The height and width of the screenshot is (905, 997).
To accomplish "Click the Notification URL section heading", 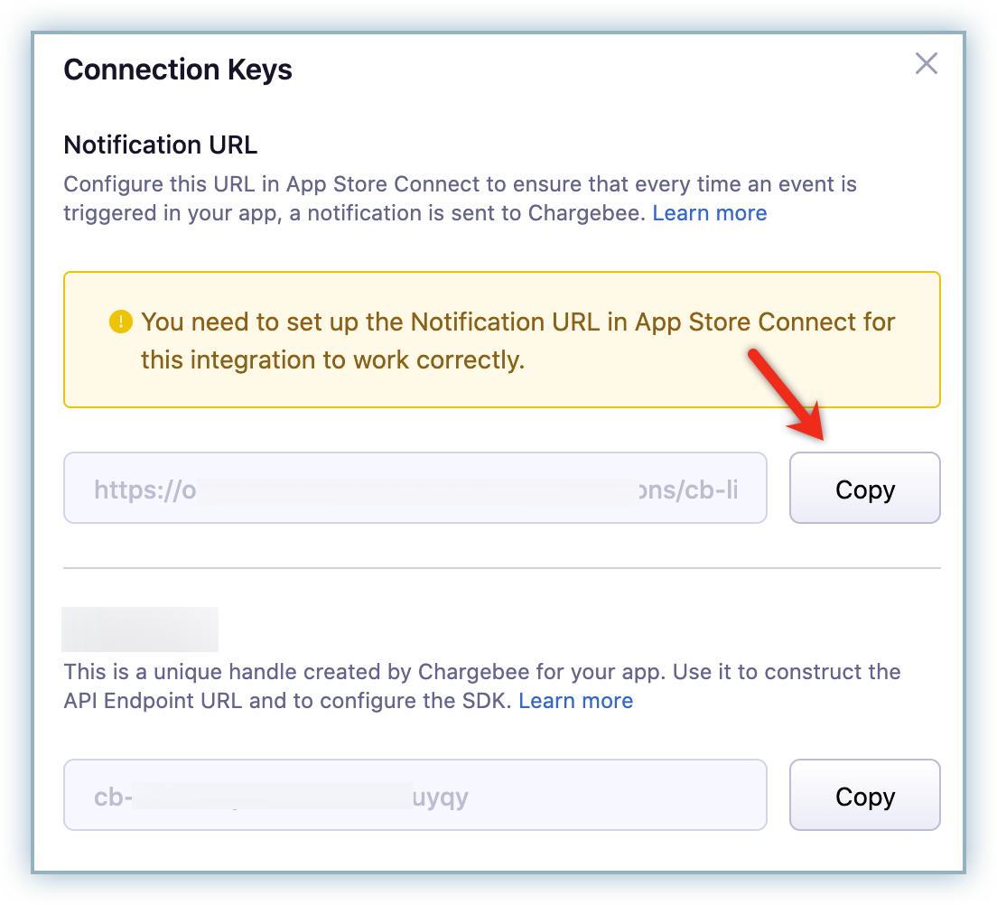I will coord(160,145).
